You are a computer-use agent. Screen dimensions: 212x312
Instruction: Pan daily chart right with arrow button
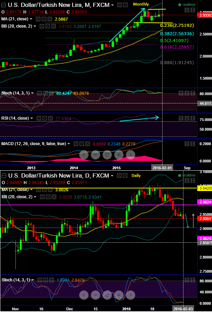tap(131, 295)
